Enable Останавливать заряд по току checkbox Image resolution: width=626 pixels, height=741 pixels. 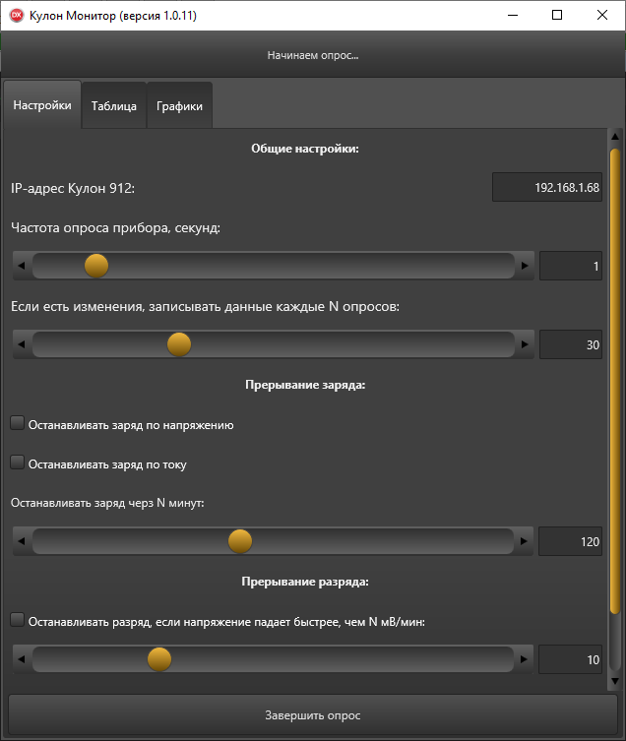[18, 463]
